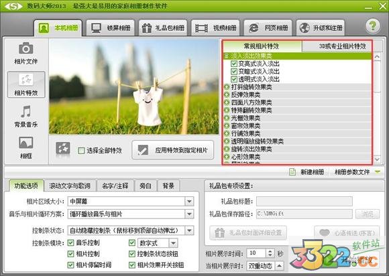Disable the 音乐控制 checkbox

[70, 243]
